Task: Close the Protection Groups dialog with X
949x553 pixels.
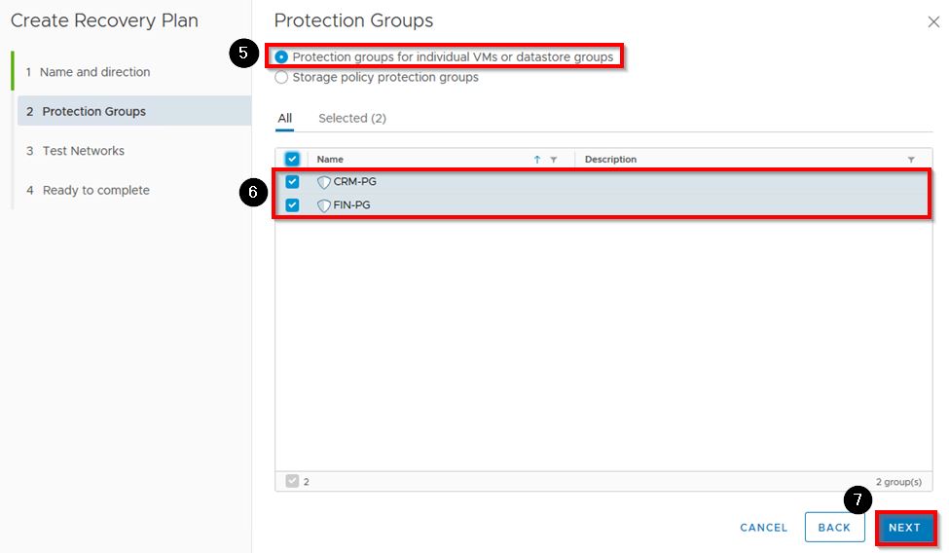Action: (933, 22)
